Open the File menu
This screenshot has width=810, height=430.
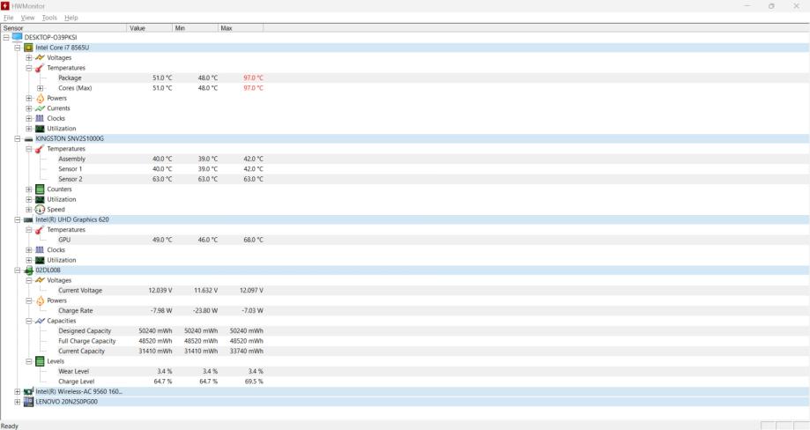point(9,18)
